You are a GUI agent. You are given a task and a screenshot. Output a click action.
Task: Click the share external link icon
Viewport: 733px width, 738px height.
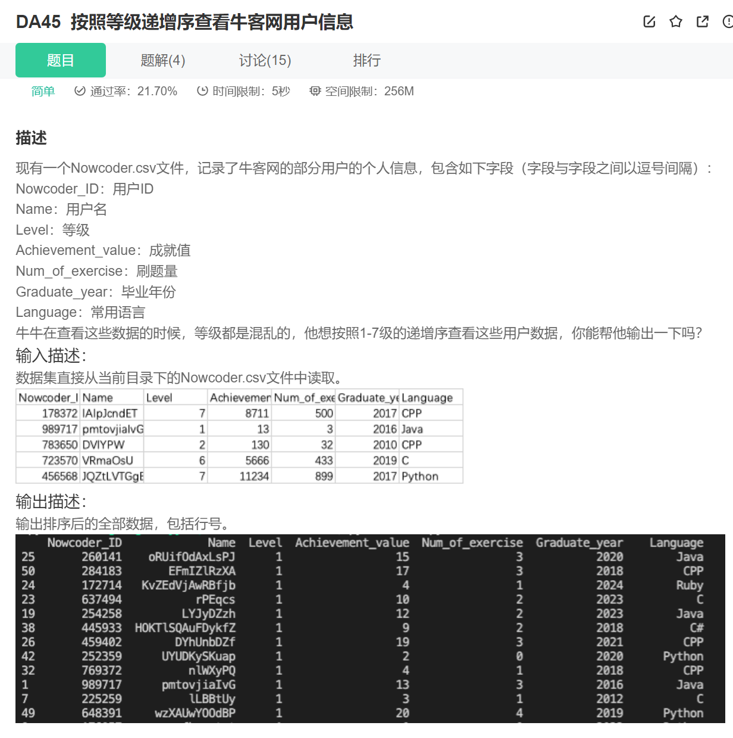click(x=703, y=22)
